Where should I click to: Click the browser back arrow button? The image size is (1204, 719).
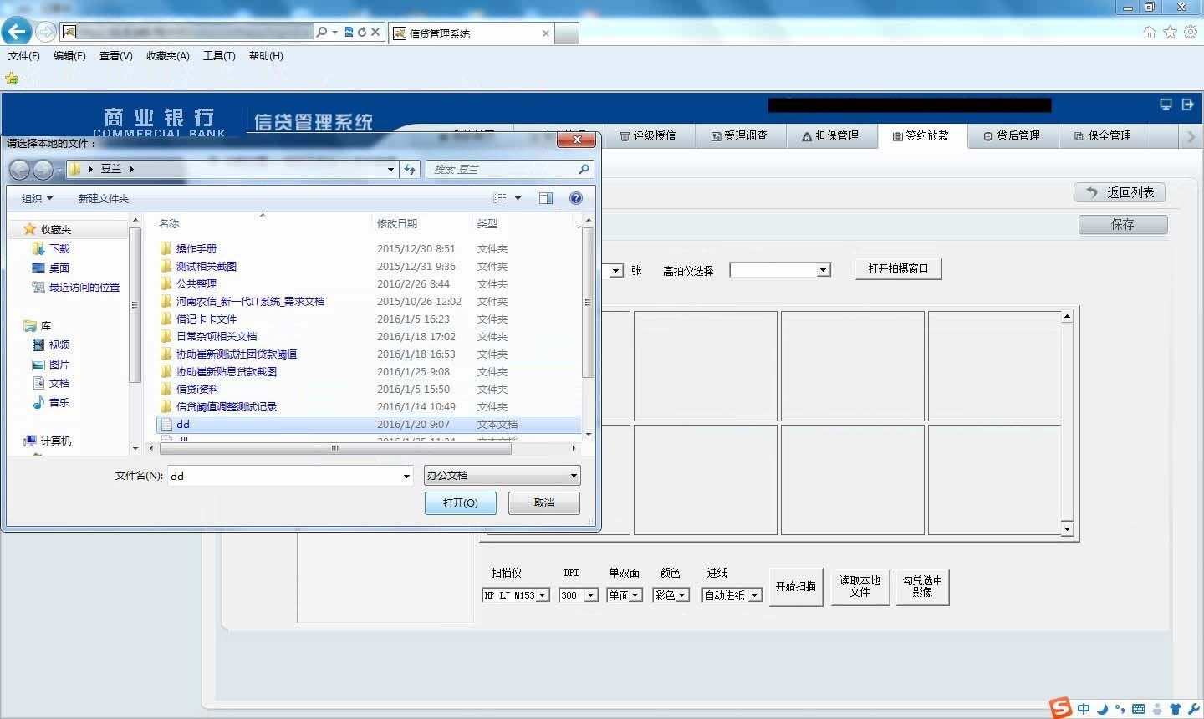[x=17, y=32]
